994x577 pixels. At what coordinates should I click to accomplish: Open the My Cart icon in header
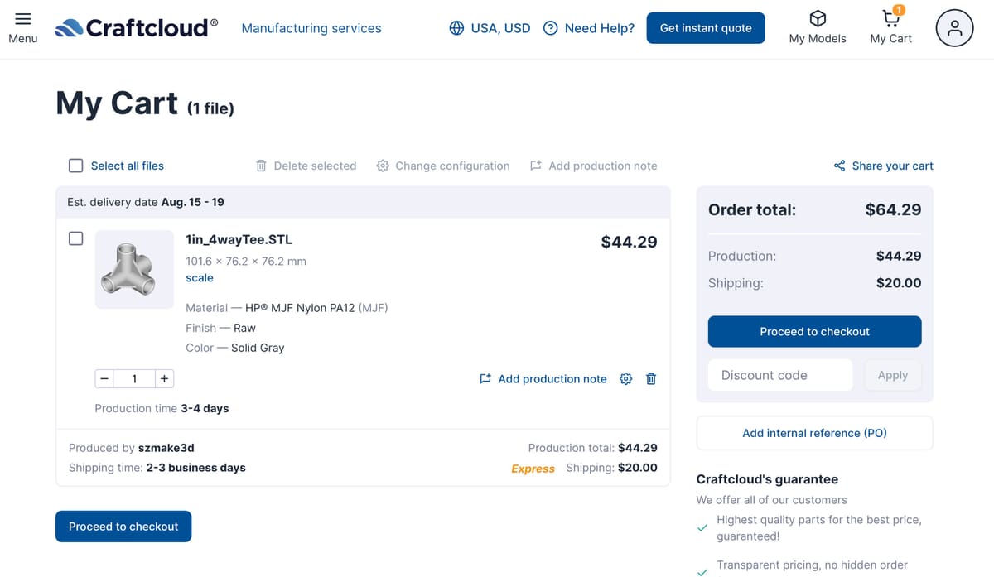coord(891,17)
